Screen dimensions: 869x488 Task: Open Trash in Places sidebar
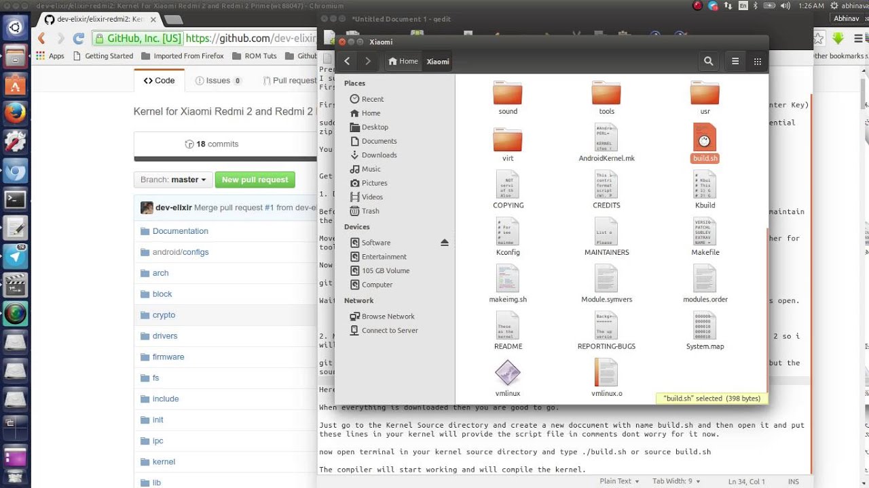point(364,211)
